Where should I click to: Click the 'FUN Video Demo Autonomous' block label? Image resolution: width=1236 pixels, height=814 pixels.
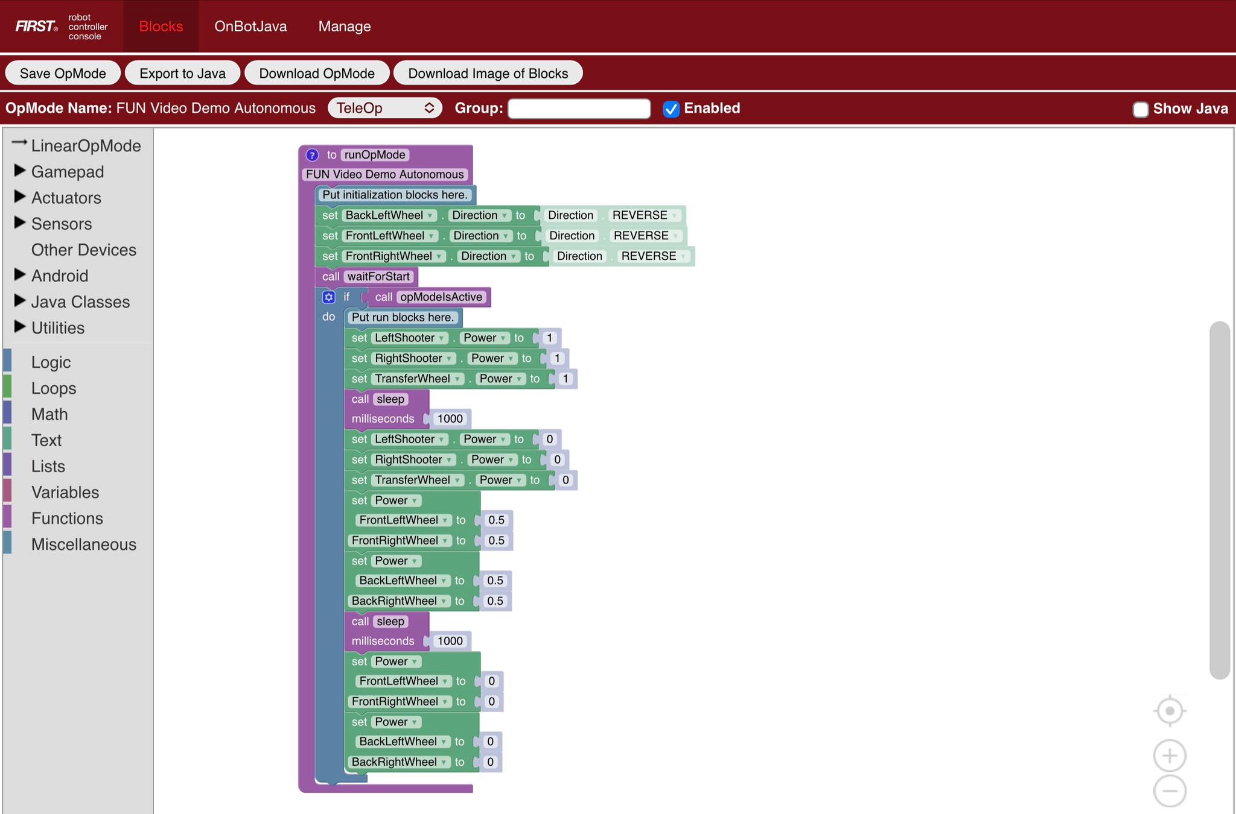pyautogui.click(x=385, y=174)
